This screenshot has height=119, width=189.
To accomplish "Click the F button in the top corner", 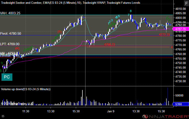I will tap(186, 3).
